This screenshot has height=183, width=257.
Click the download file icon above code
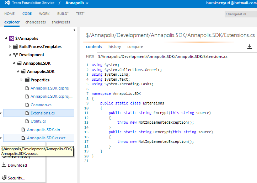[x=249, y=47]
